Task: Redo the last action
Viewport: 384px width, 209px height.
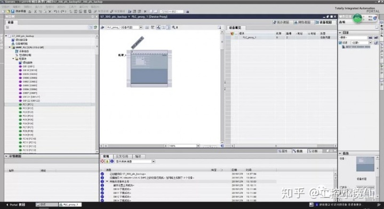Action: click(x=62, y=12)
